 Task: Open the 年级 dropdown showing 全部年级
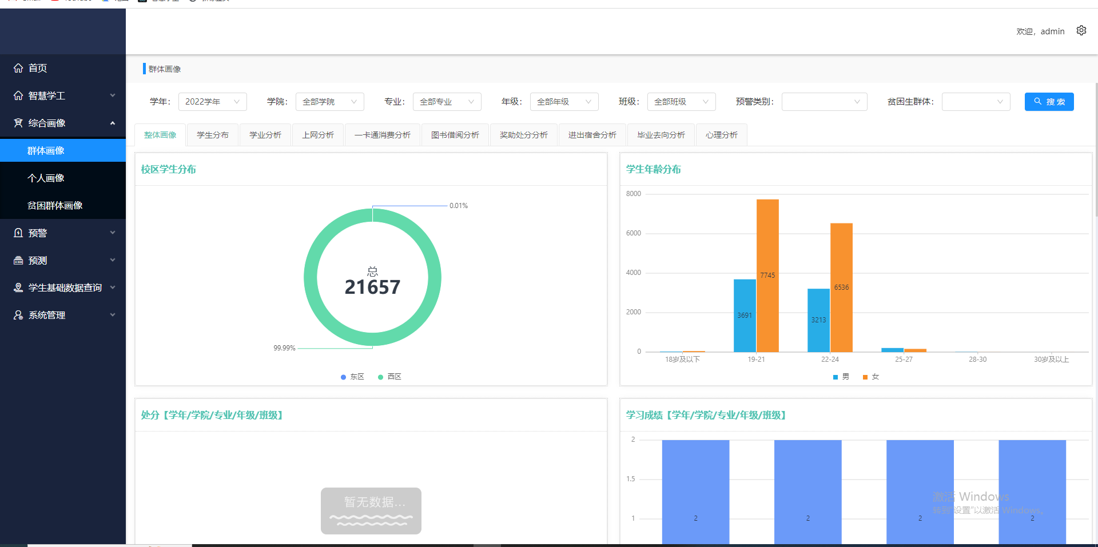coord(564,102)
